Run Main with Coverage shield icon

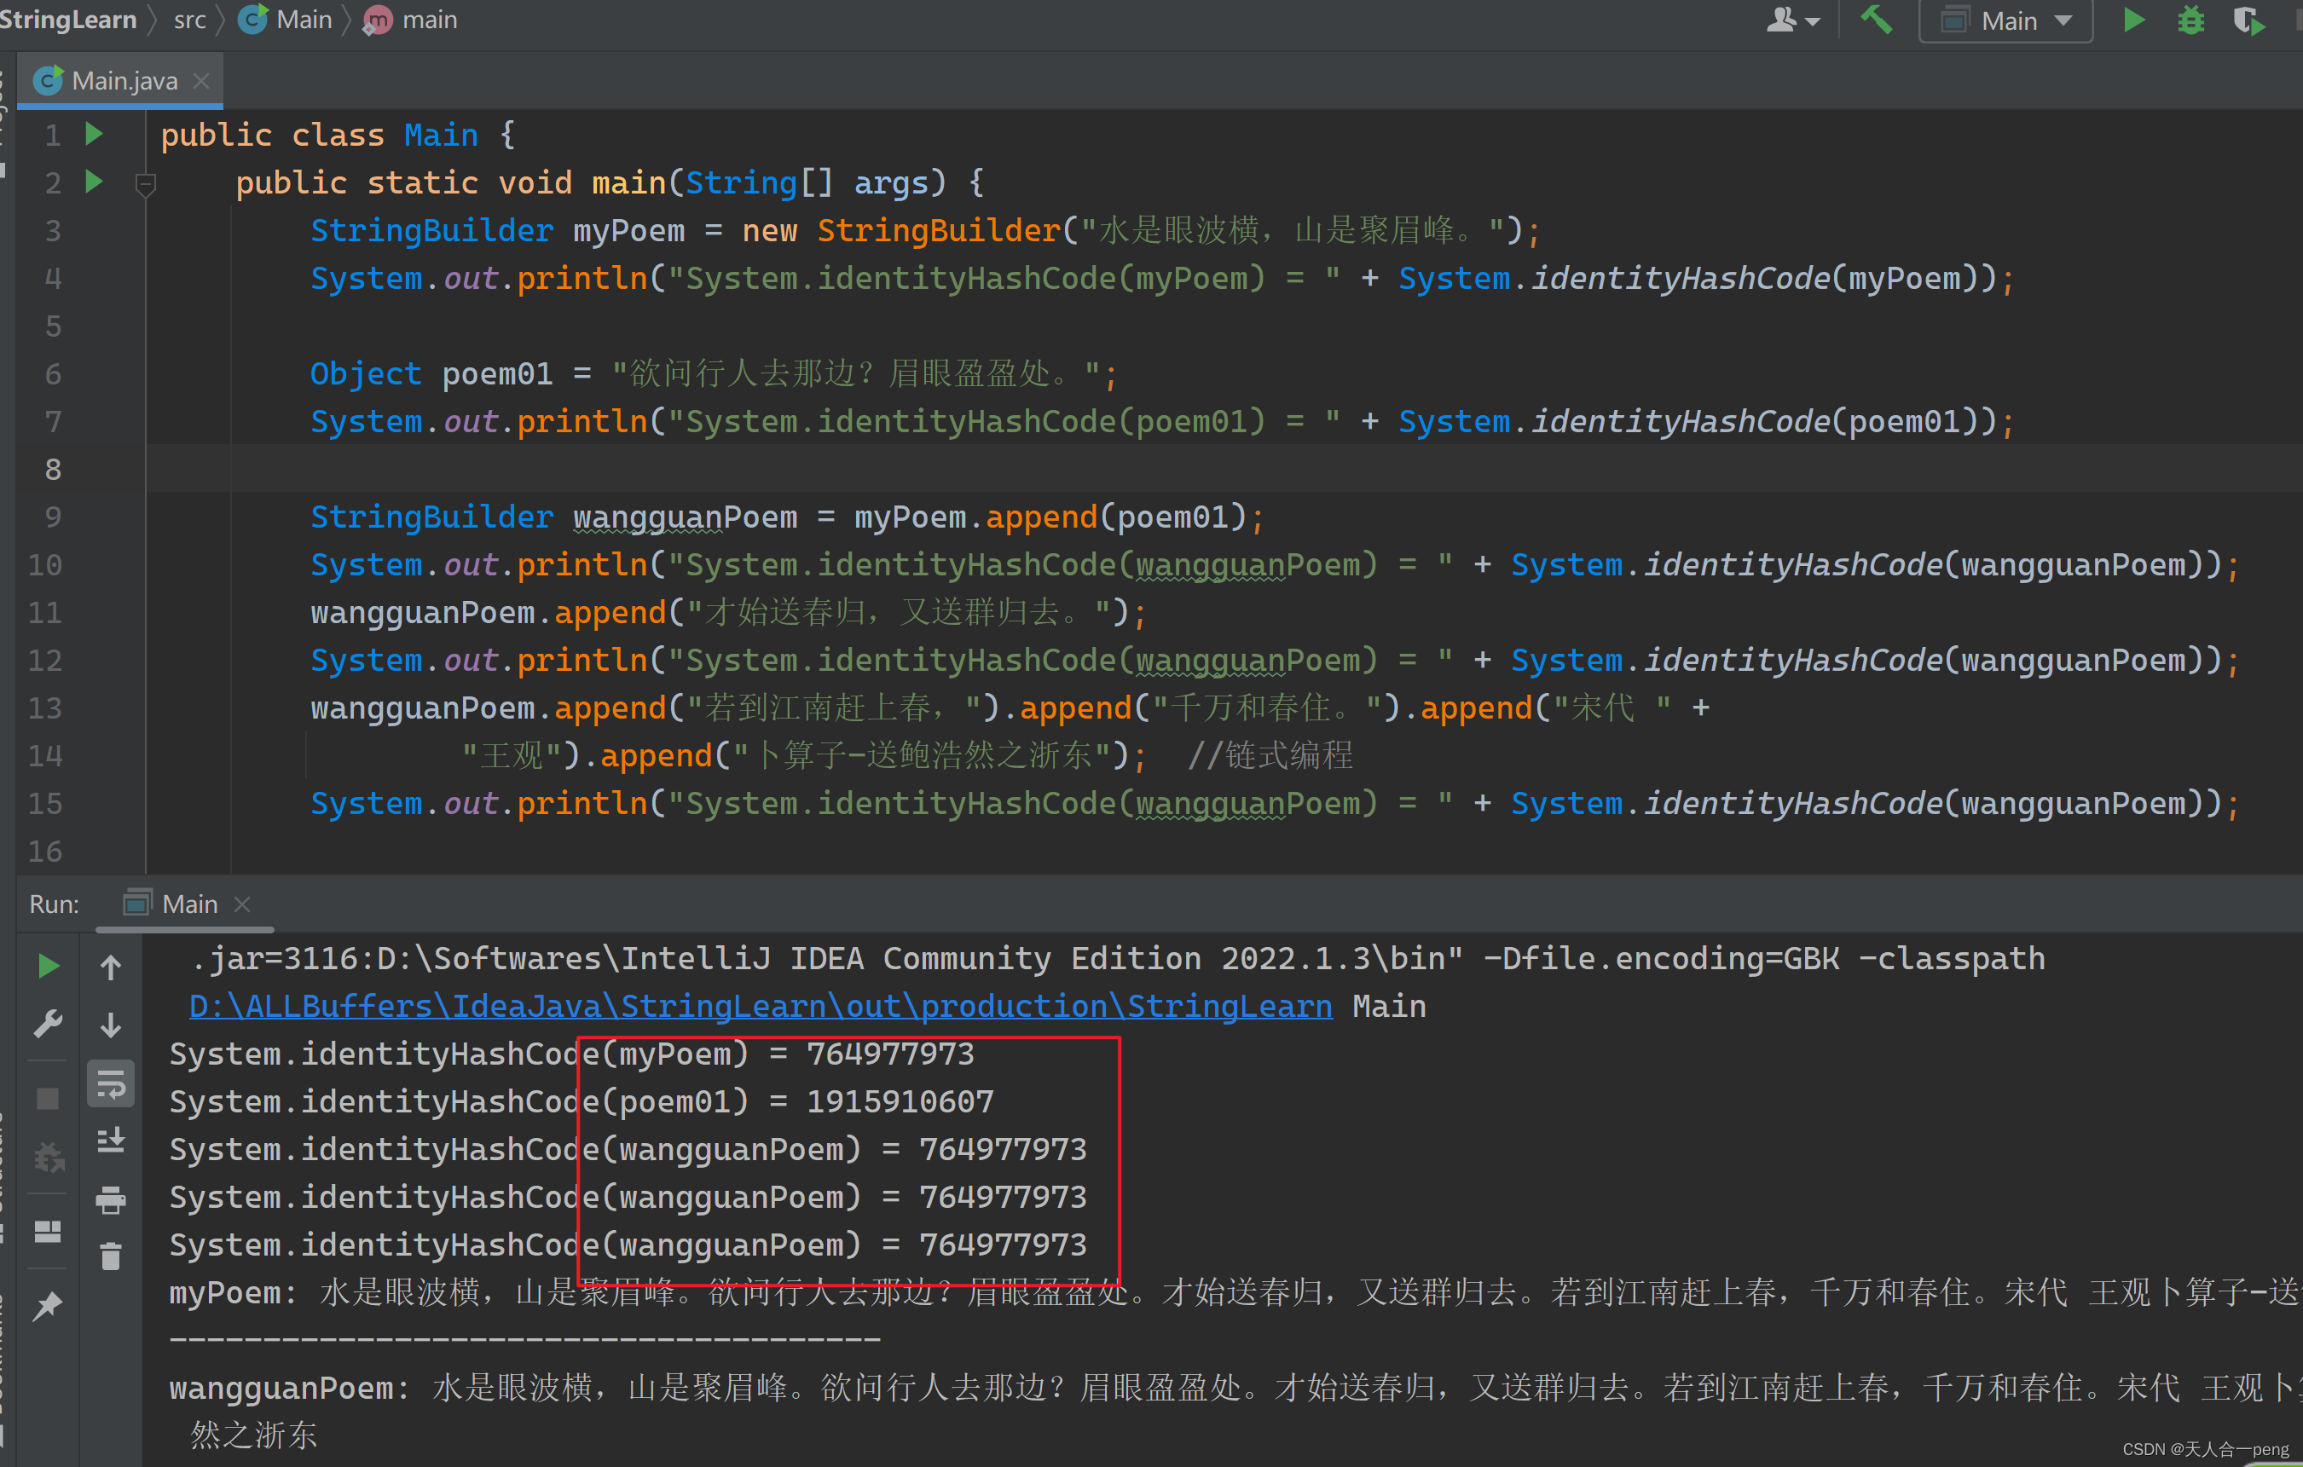pos(2248,19)
